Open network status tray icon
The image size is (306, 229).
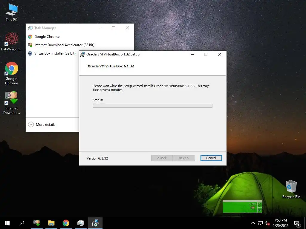pyautogui.click(x=260, y=223)
